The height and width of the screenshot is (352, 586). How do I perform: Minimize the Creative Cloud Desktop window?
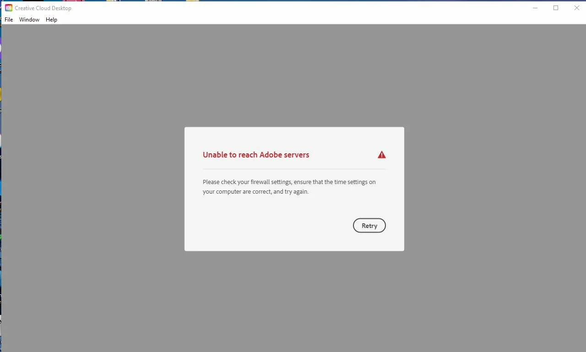(535, 8)
